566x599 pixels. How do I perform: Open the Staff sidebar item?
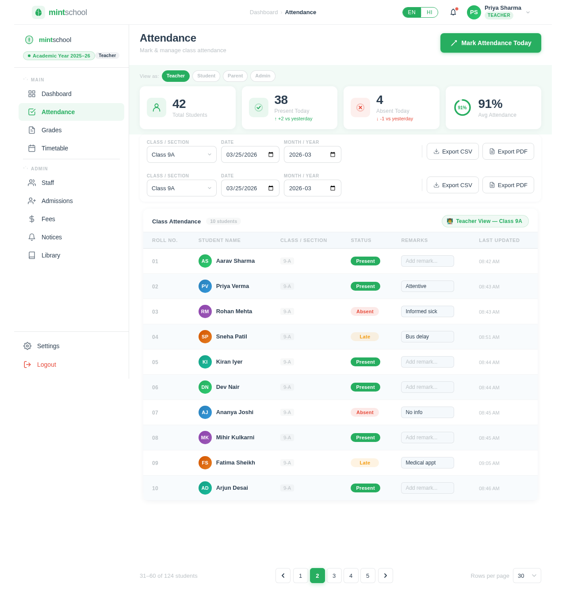[x=48, y=183]
